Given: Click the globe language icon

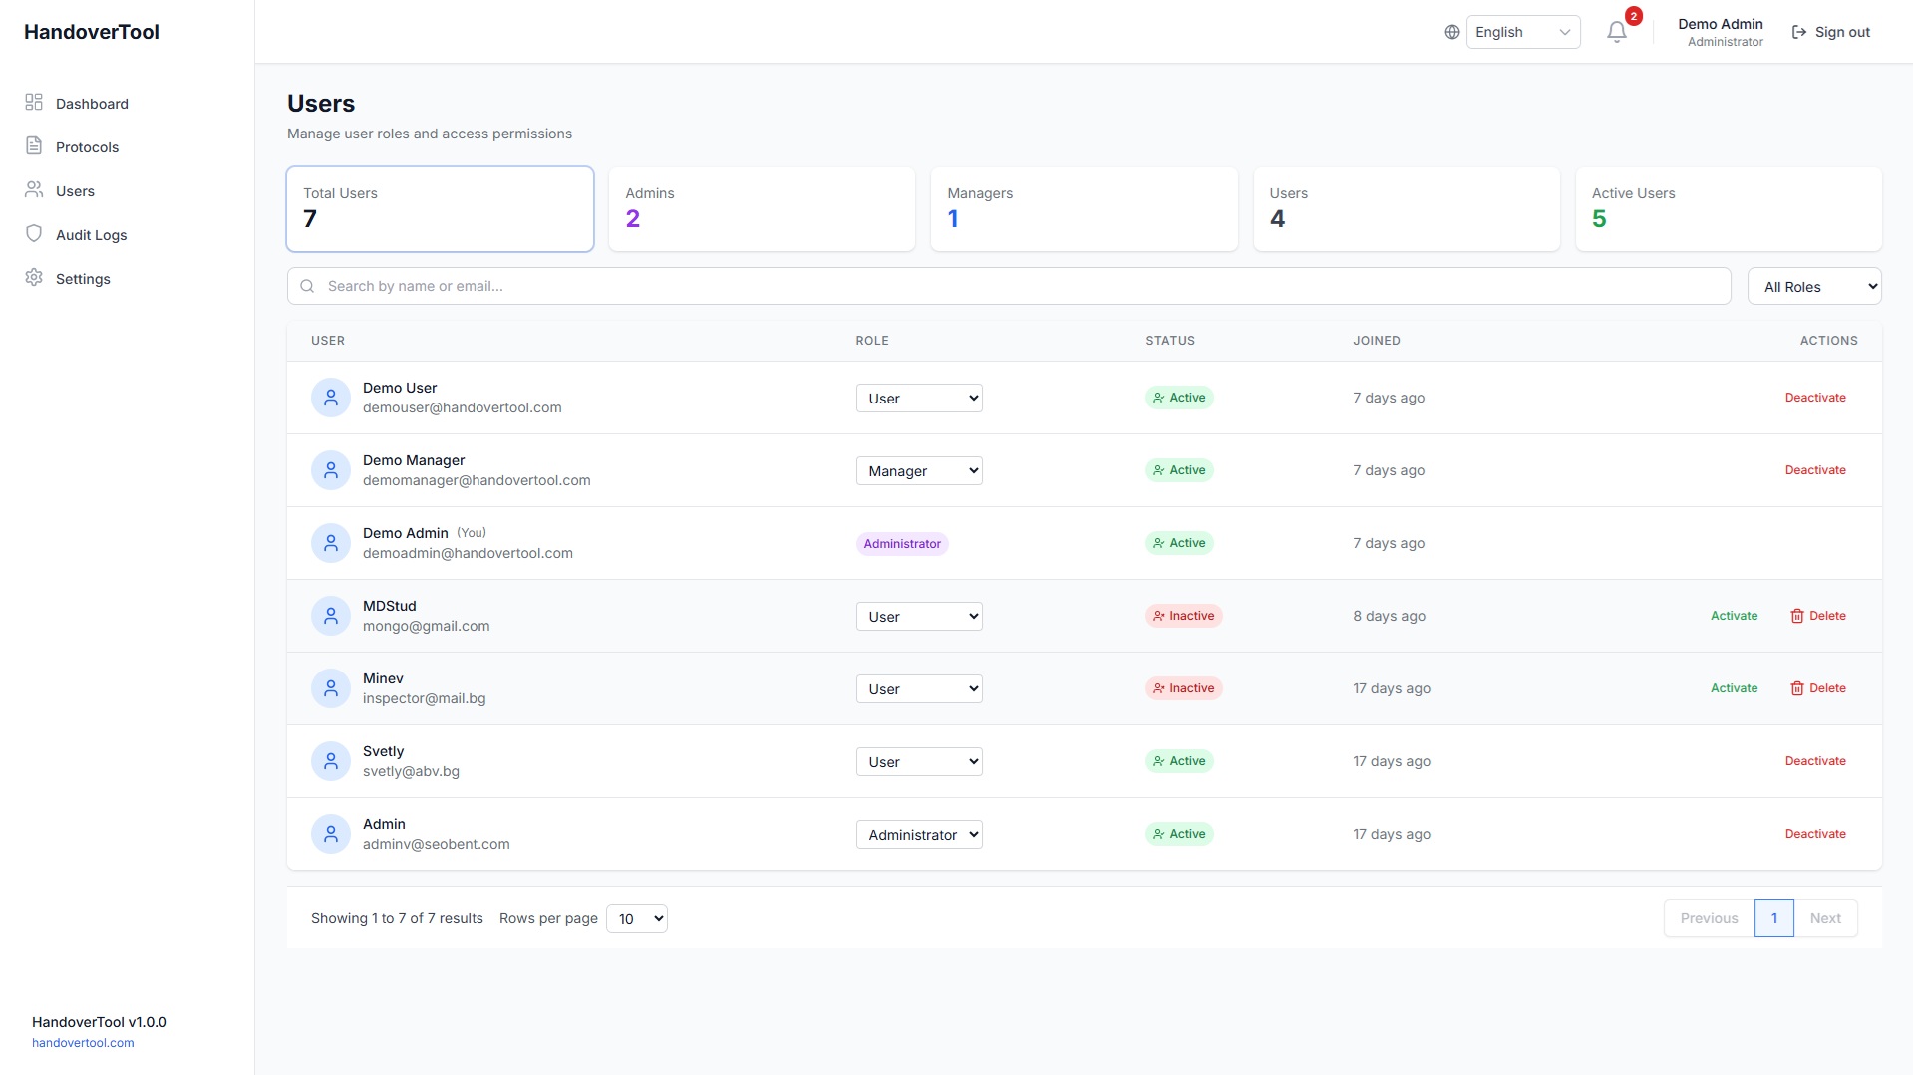Looking at the screenshot, I should [x=1452, y=32].
